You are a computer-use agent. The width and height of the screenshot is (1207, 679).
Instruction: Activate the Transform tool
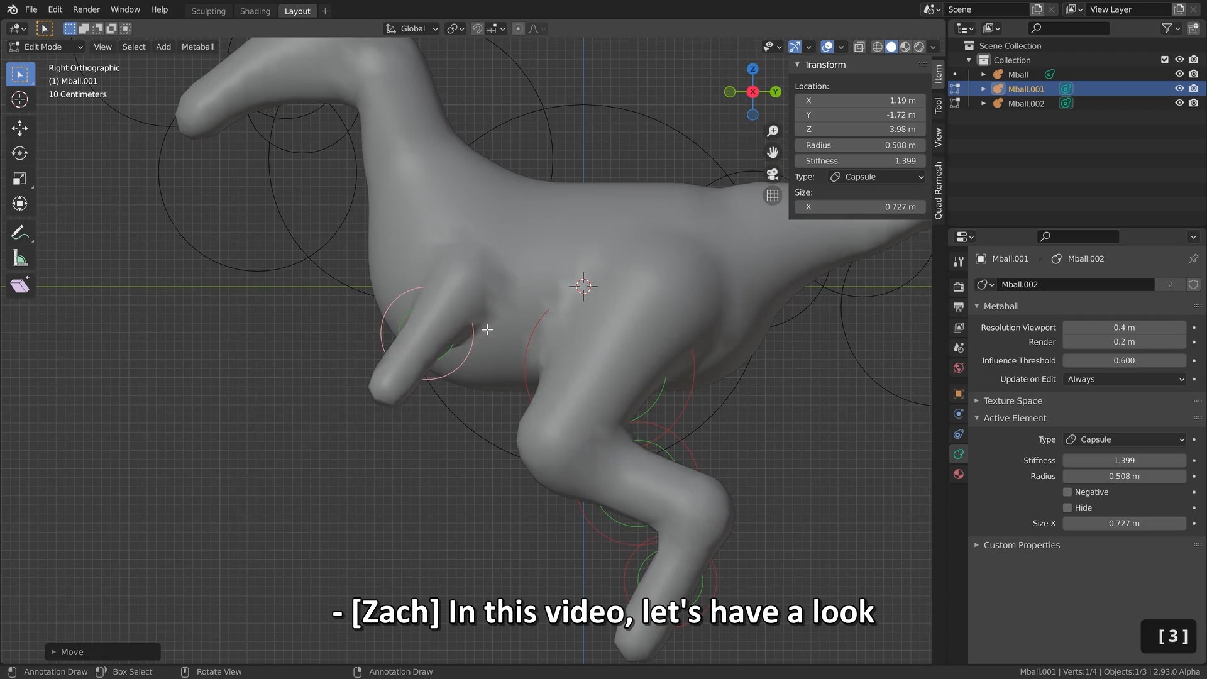click(x=20, y=204)
